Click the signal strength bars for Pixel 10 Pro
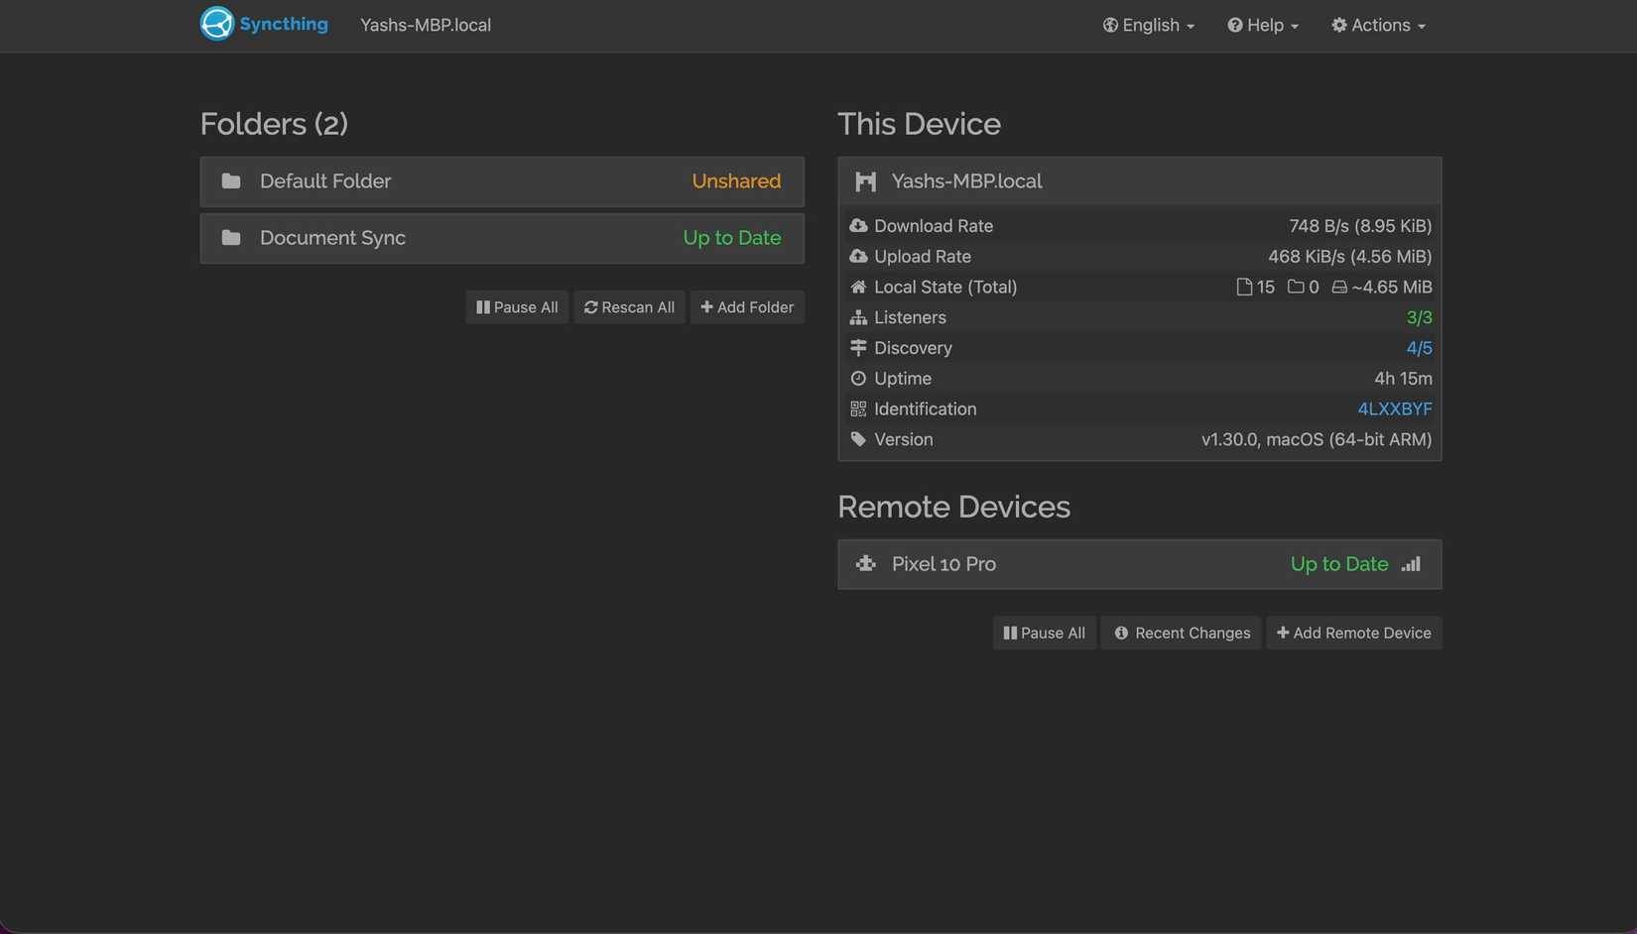The image size is (1637, 934). click(1411, 564)
